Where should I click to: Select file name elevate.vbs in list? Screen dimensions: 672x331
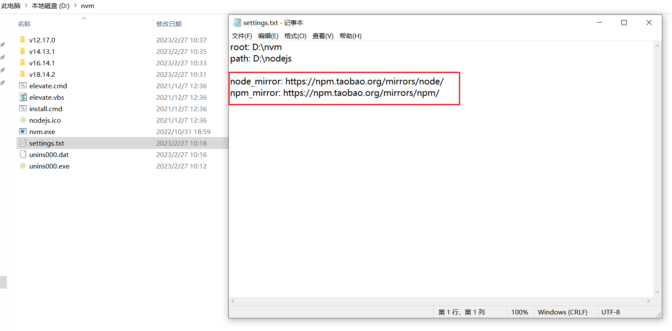tap(47, 97)
